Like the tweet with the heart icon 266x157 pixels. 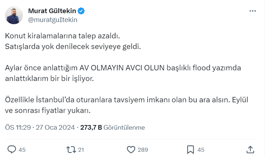pos(131,150)
